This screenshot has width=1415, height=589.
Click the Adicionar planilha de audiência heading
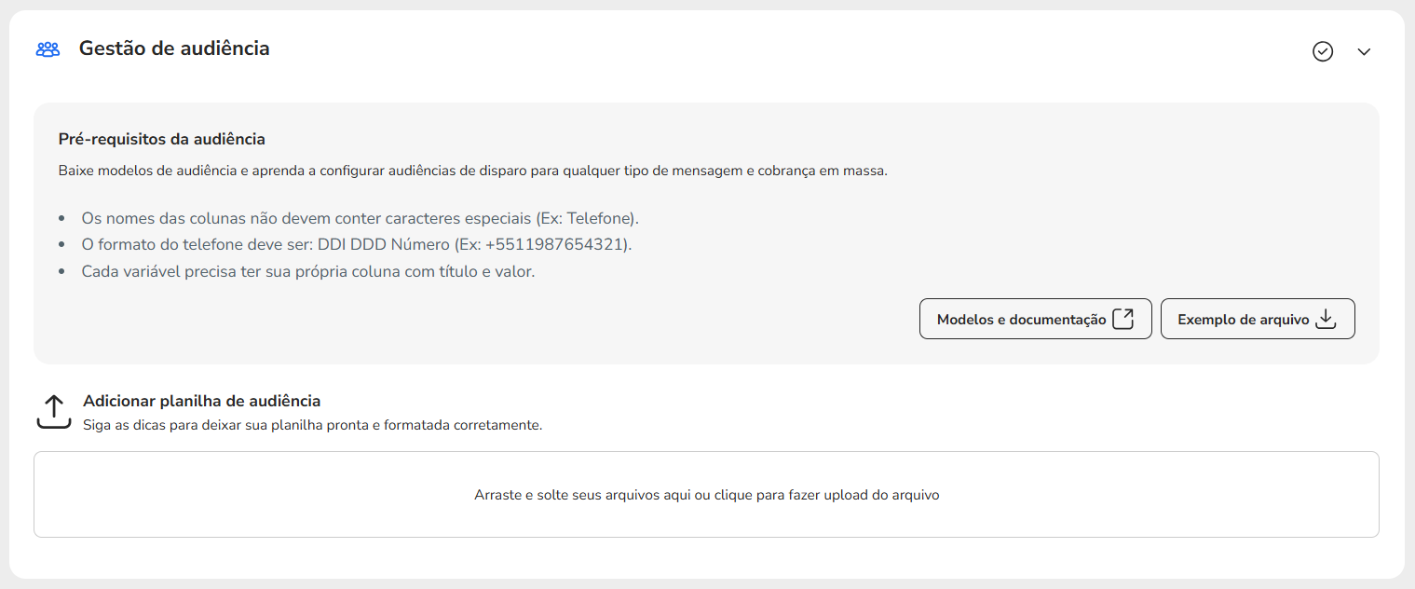[201, 401]
